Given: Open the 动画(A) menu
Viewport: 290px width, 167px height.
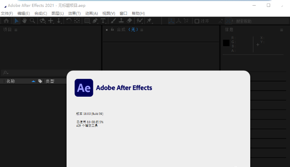Looking at the screenshot, I should coord(91,13).
